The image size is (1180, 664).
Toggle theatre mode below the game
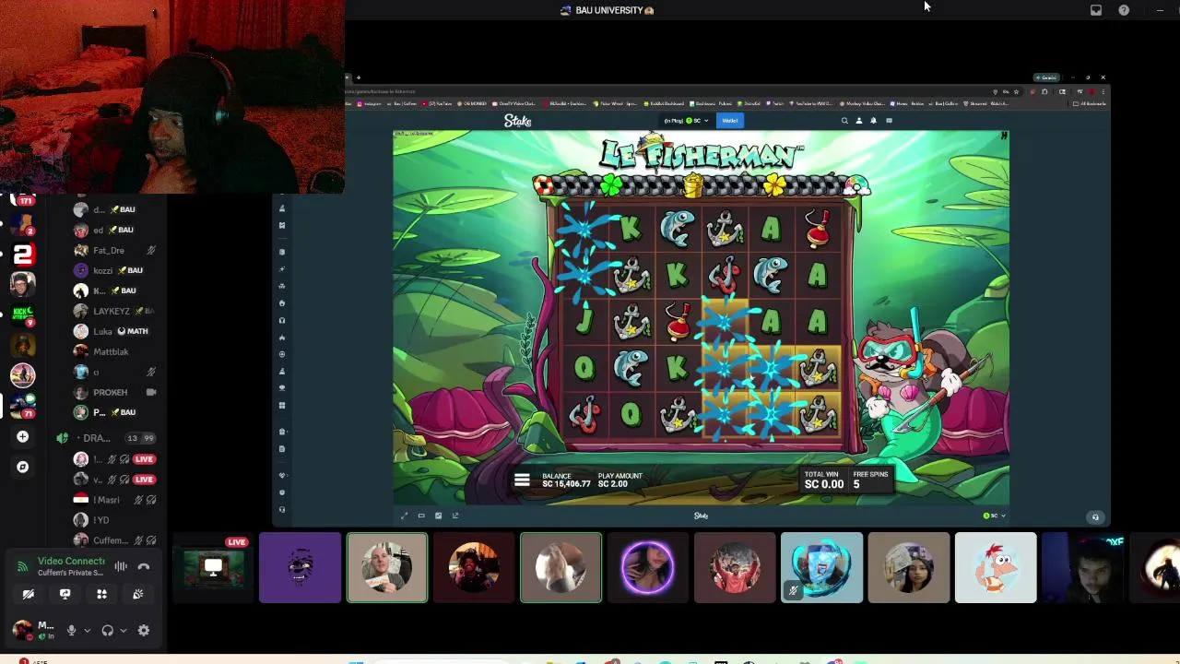[x=421, y=516]
